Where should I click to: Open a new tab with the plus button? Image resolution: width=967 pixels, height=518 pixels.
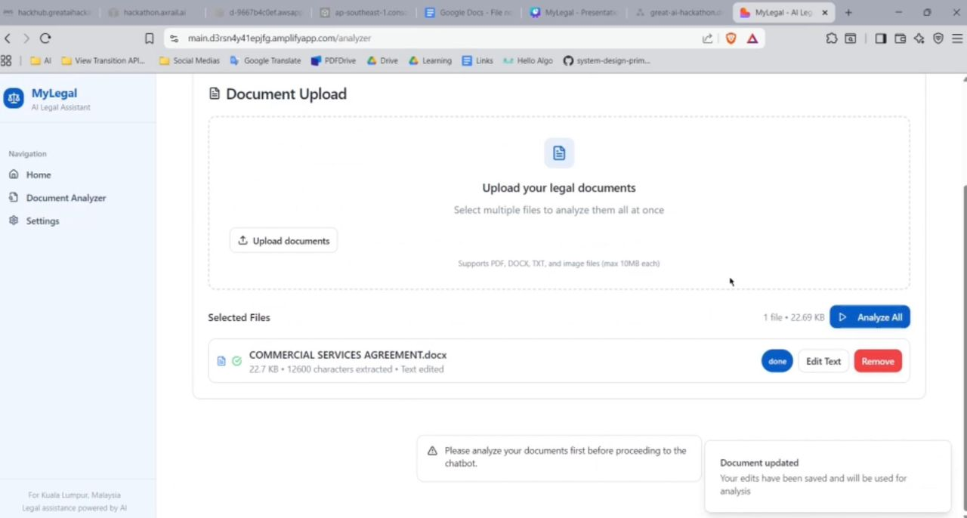(848, 12)
